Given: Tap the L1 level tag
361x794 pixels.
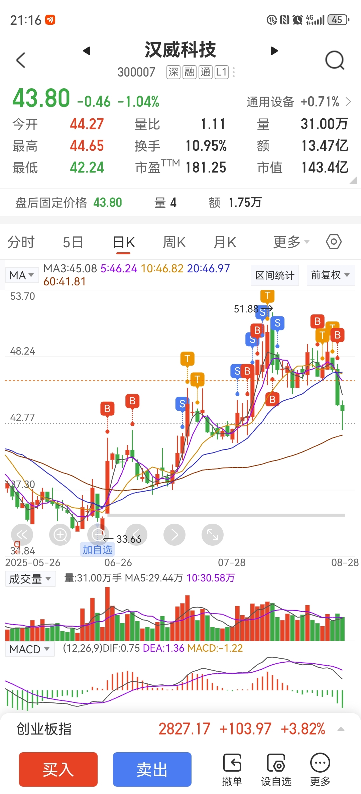Looking at the screenshot, I should 222,72.
